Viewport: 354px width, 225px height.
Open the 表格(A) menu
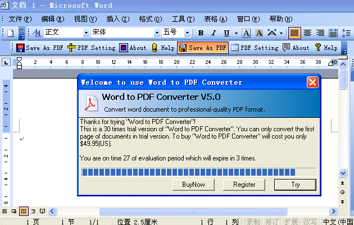(x=216, y=19)
